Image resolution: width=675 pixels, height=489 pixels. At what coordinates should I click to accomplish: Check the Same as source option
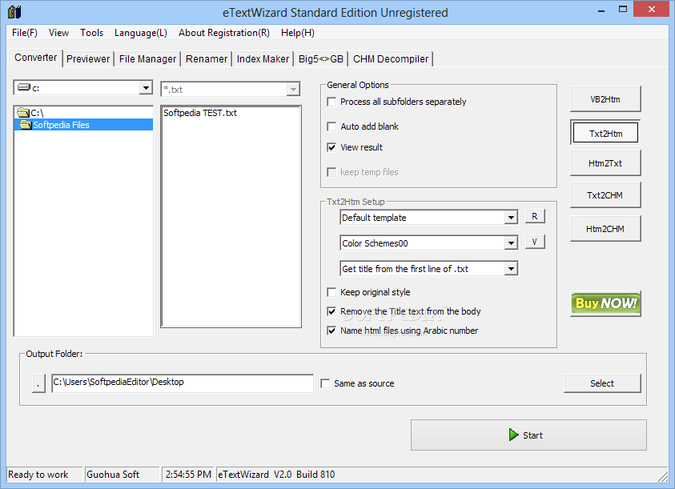(325, 383)
